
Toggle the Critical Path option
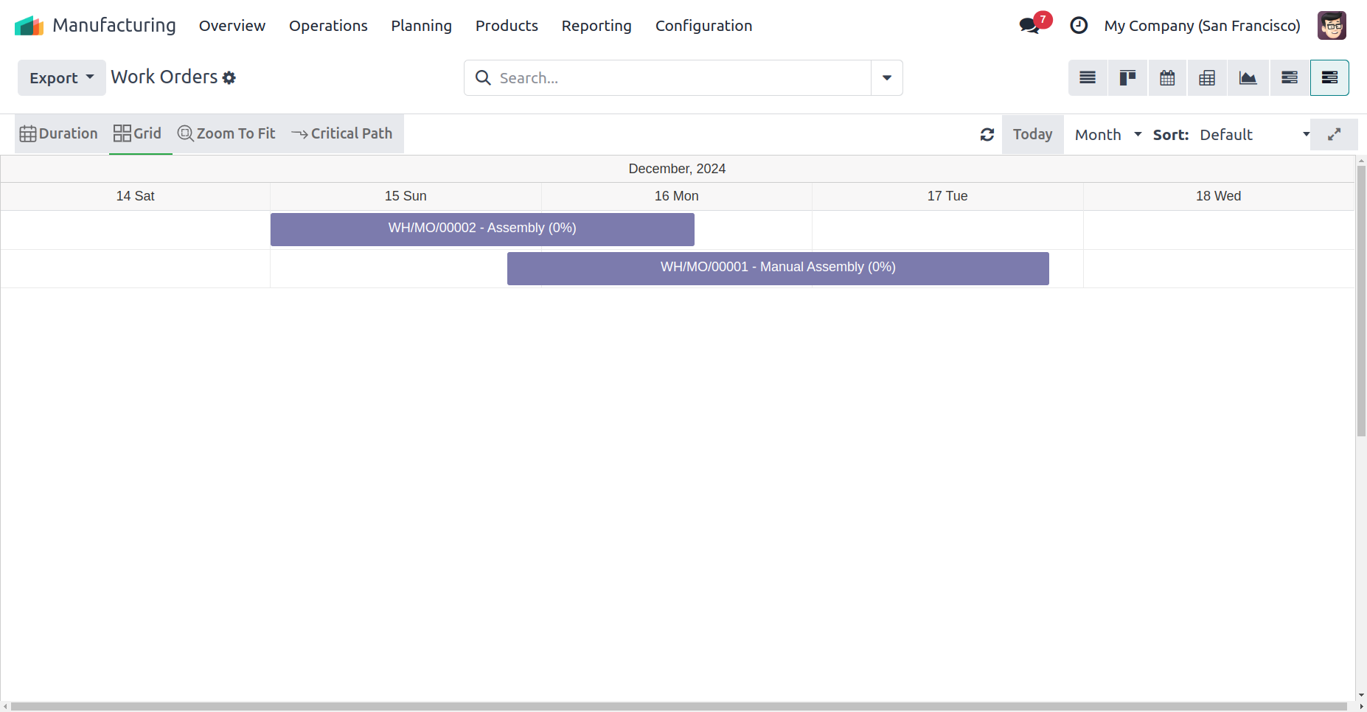(x=342, y=133)
